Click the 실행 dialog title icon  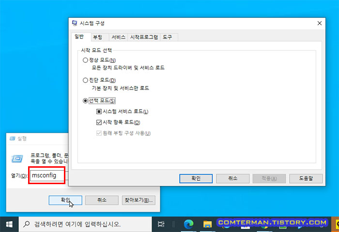(x=13, y=138)
